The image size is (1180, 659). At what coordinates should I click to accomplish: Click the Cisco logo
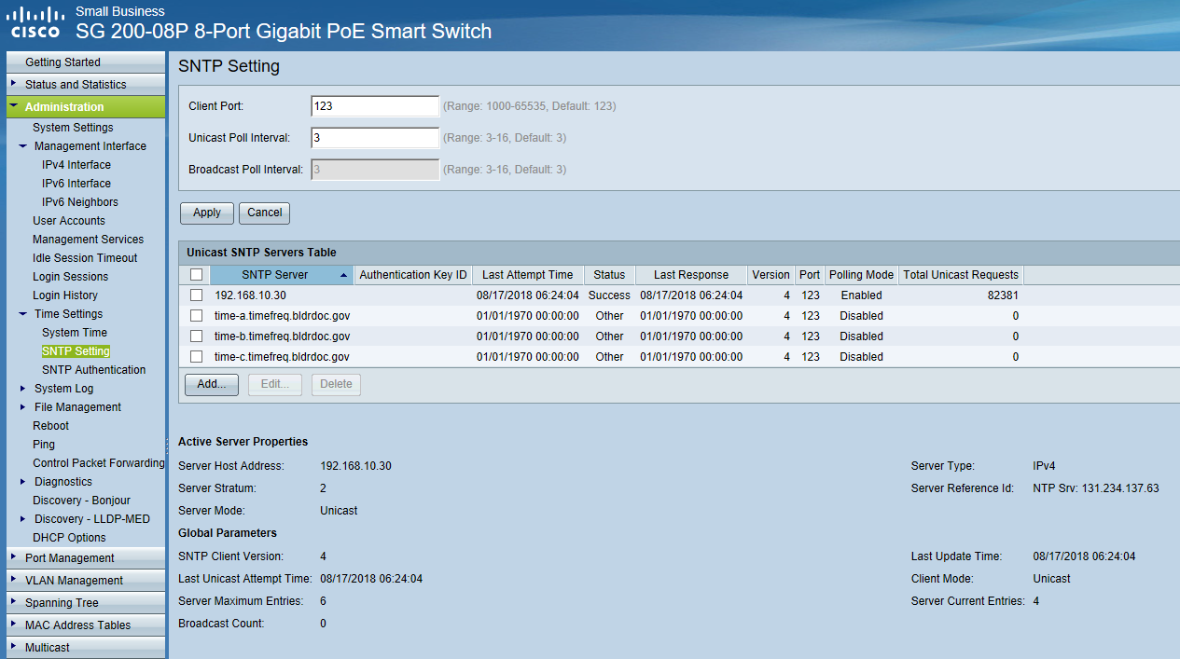pyautogui.click(x=35, y=22)
